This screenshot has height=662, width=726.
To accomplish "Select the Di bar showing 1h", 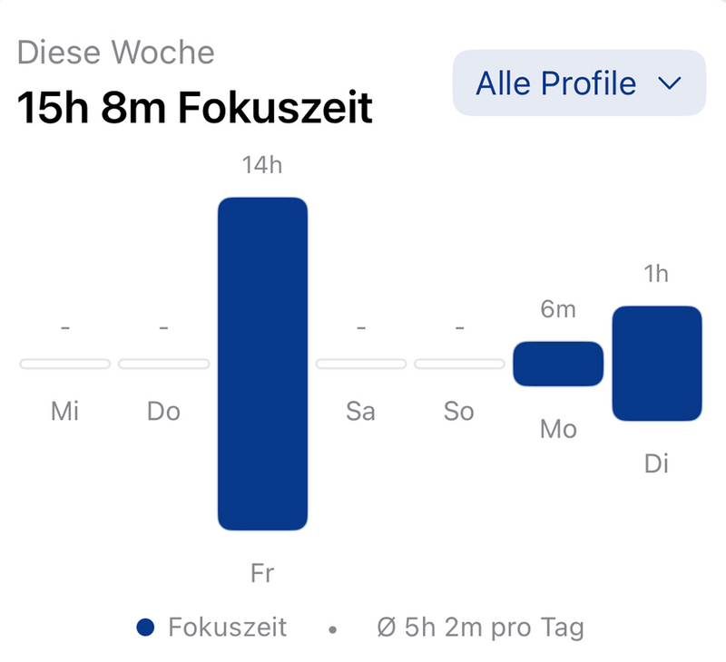I will pyautogui.click(x=657, y=363).
